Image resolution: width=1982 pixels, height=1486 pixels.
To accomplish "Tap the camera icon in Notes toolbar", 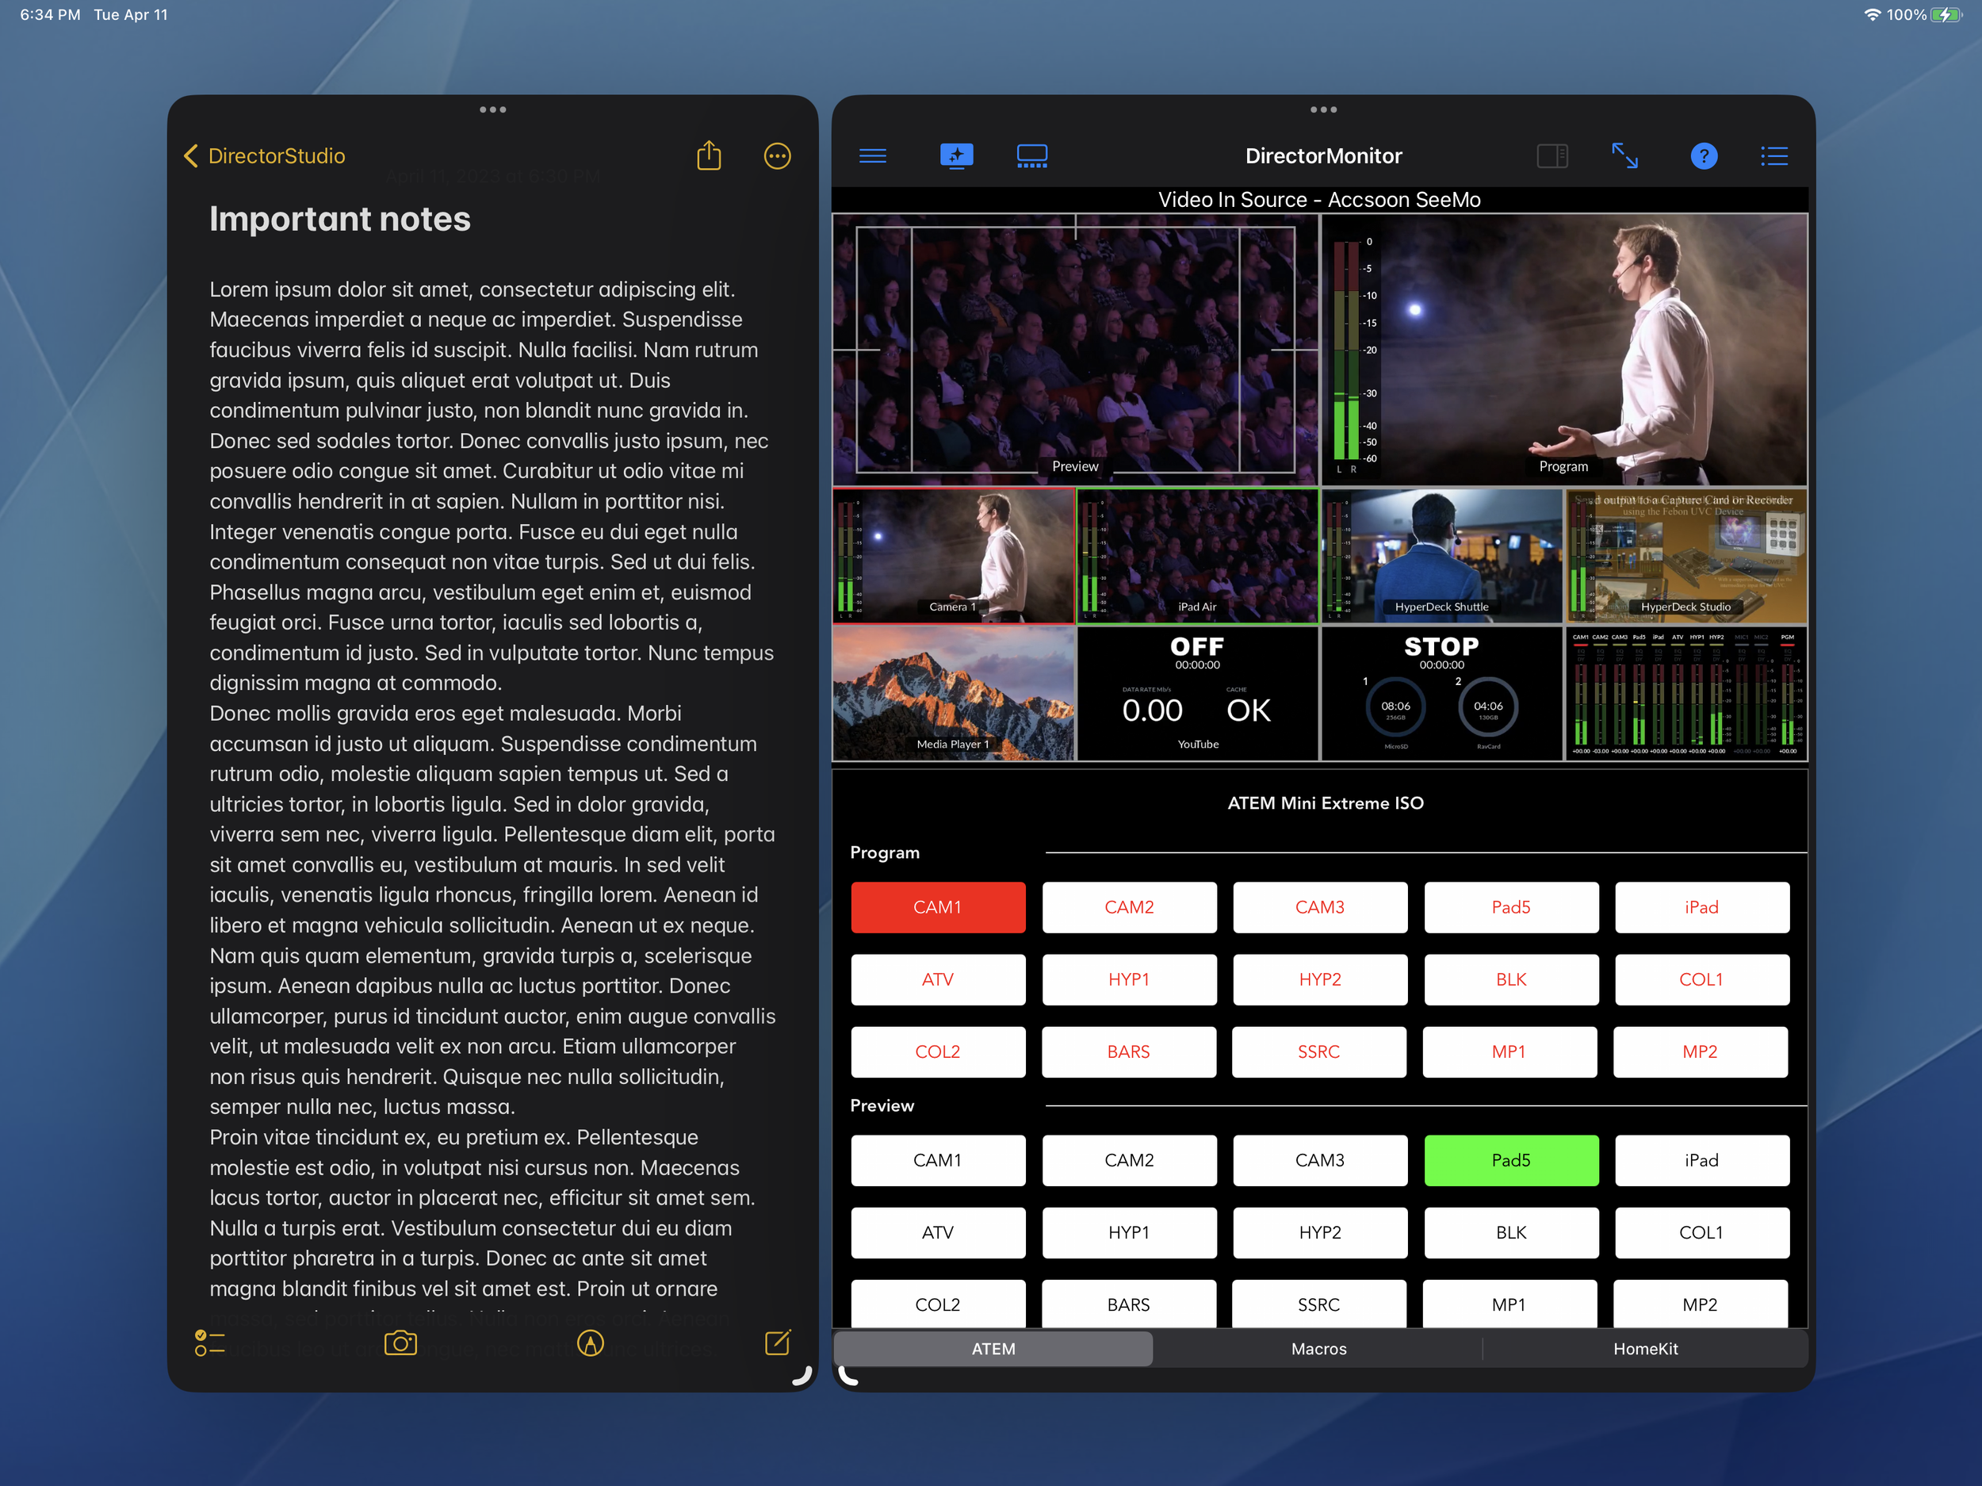I will coord(400,1342).
